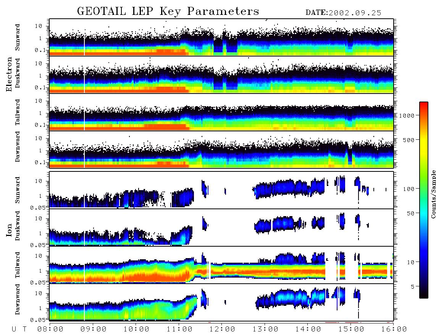Screen dimensions: 436x336
Task: Click the "50" color bar tick label
Action: click(410, 213)
